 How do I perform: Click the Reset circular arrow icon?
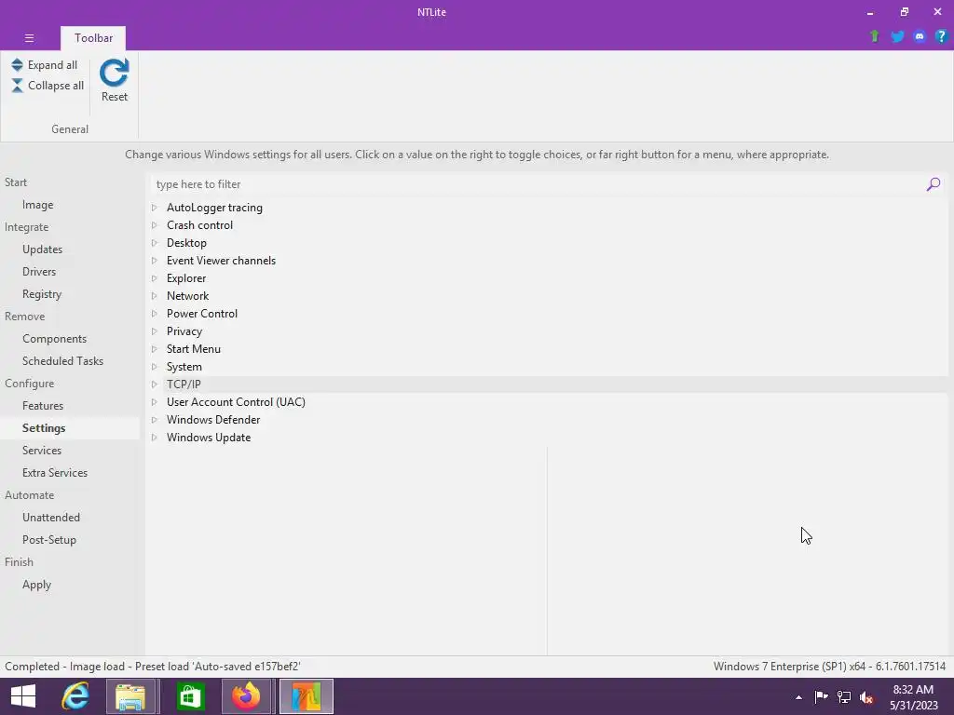(x=115, y=73)
